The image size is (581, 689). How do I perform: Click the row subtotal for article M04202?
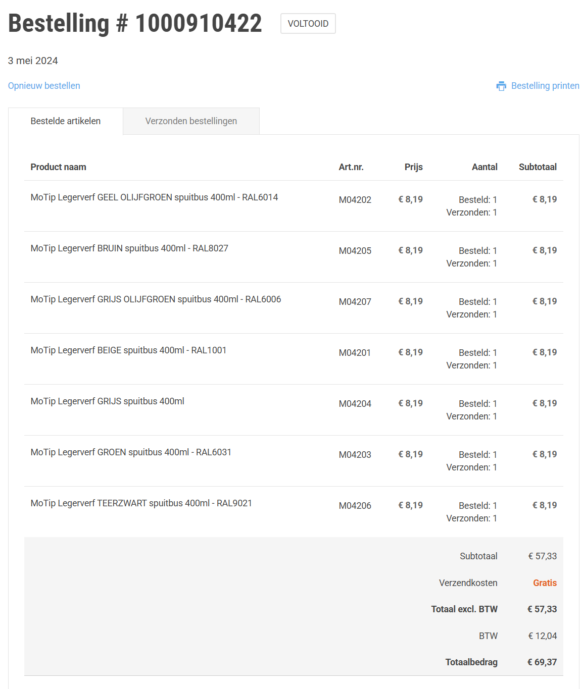click(x=545, y=199)
